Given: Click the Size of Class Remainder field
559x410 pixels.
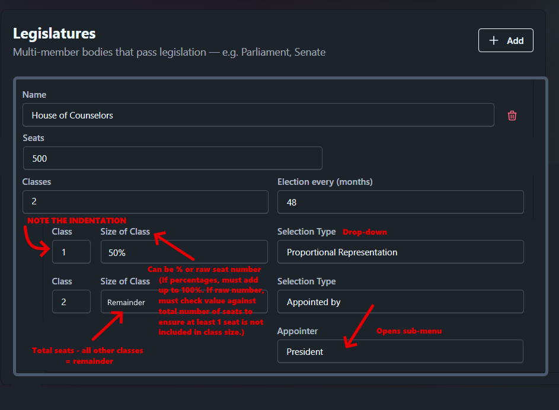Looking at the screenshot, I should (184, 302).
